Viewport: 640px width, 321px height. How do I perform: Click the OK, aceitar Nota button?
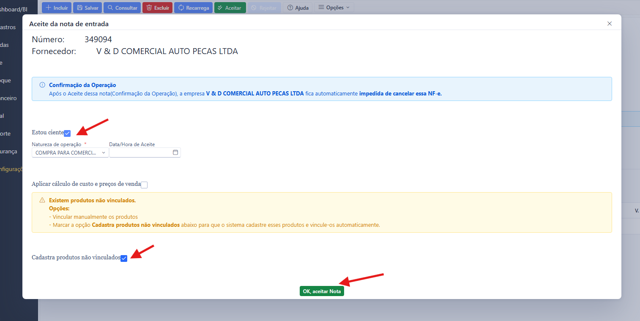[x=322, y=291]
